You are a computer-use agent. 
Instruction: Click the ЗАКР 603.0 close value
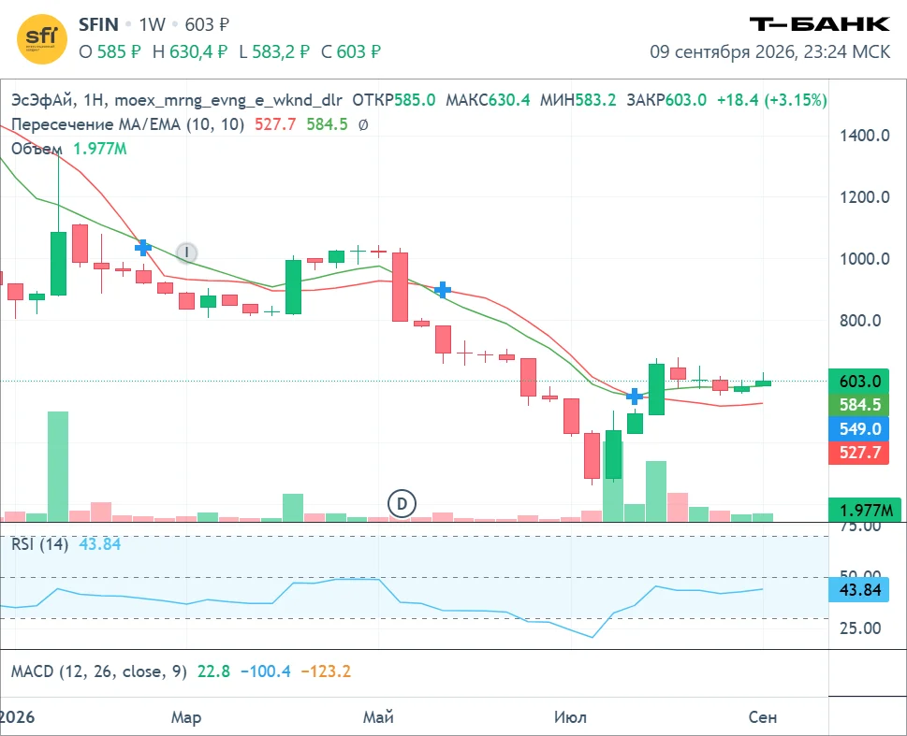coord(666,100)
